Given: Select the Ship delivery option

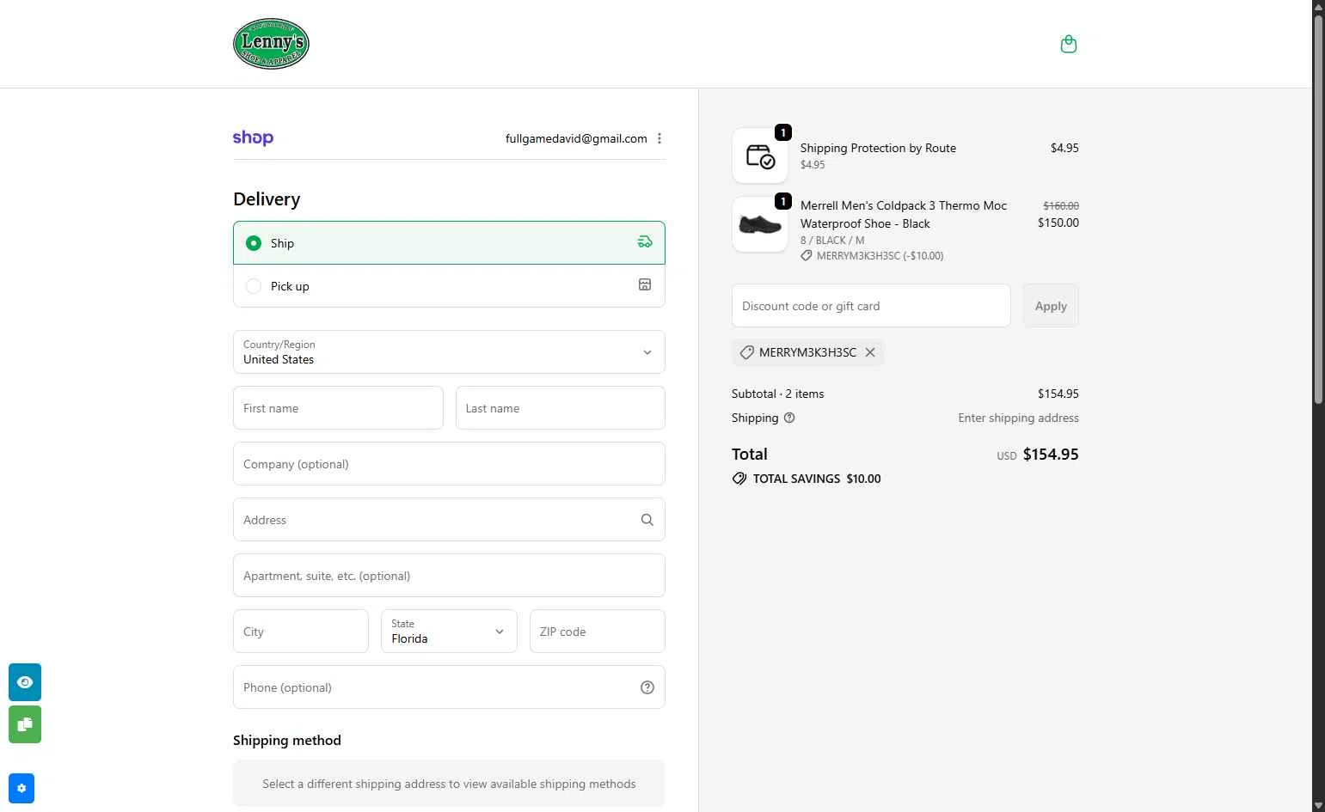Looking at the screenshot, I should [449, 243].
